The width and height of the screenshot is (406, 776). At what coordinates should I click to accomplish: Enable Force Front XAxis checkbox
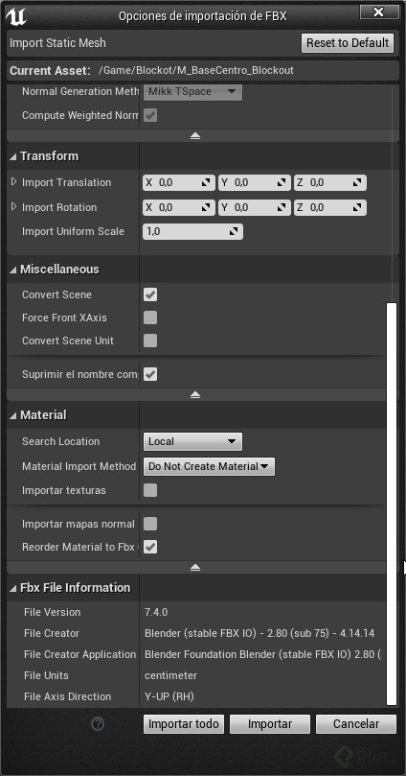coord(150,317)
